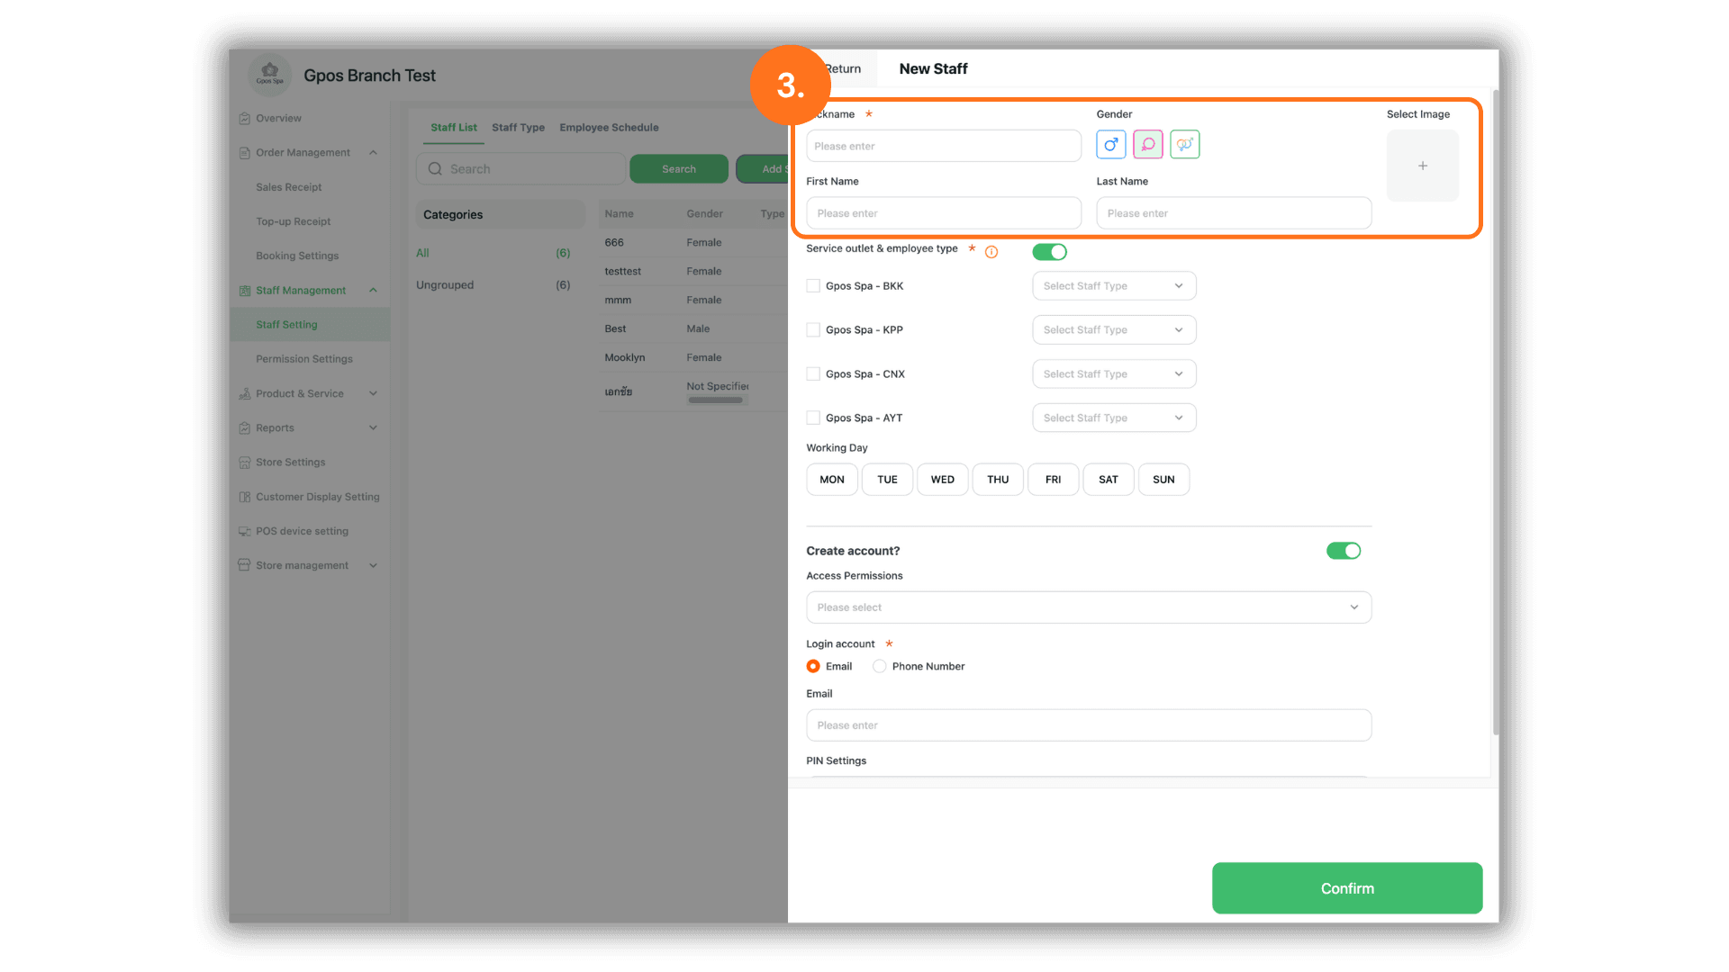Click the POS device setting icon
The image size is (1729, 972).
(244, 531)
